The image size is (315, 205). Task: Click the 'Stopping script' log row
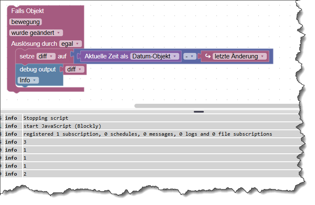click(151, 118)
